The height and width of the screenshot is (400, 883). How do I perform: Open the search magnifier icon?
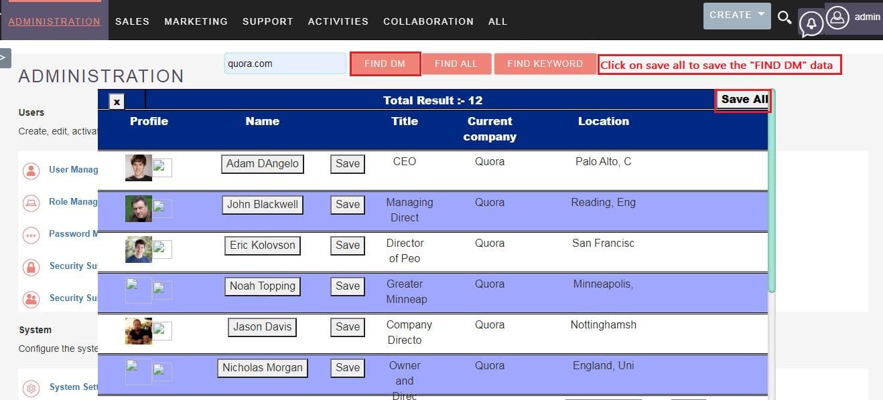[x=785, y=17]
